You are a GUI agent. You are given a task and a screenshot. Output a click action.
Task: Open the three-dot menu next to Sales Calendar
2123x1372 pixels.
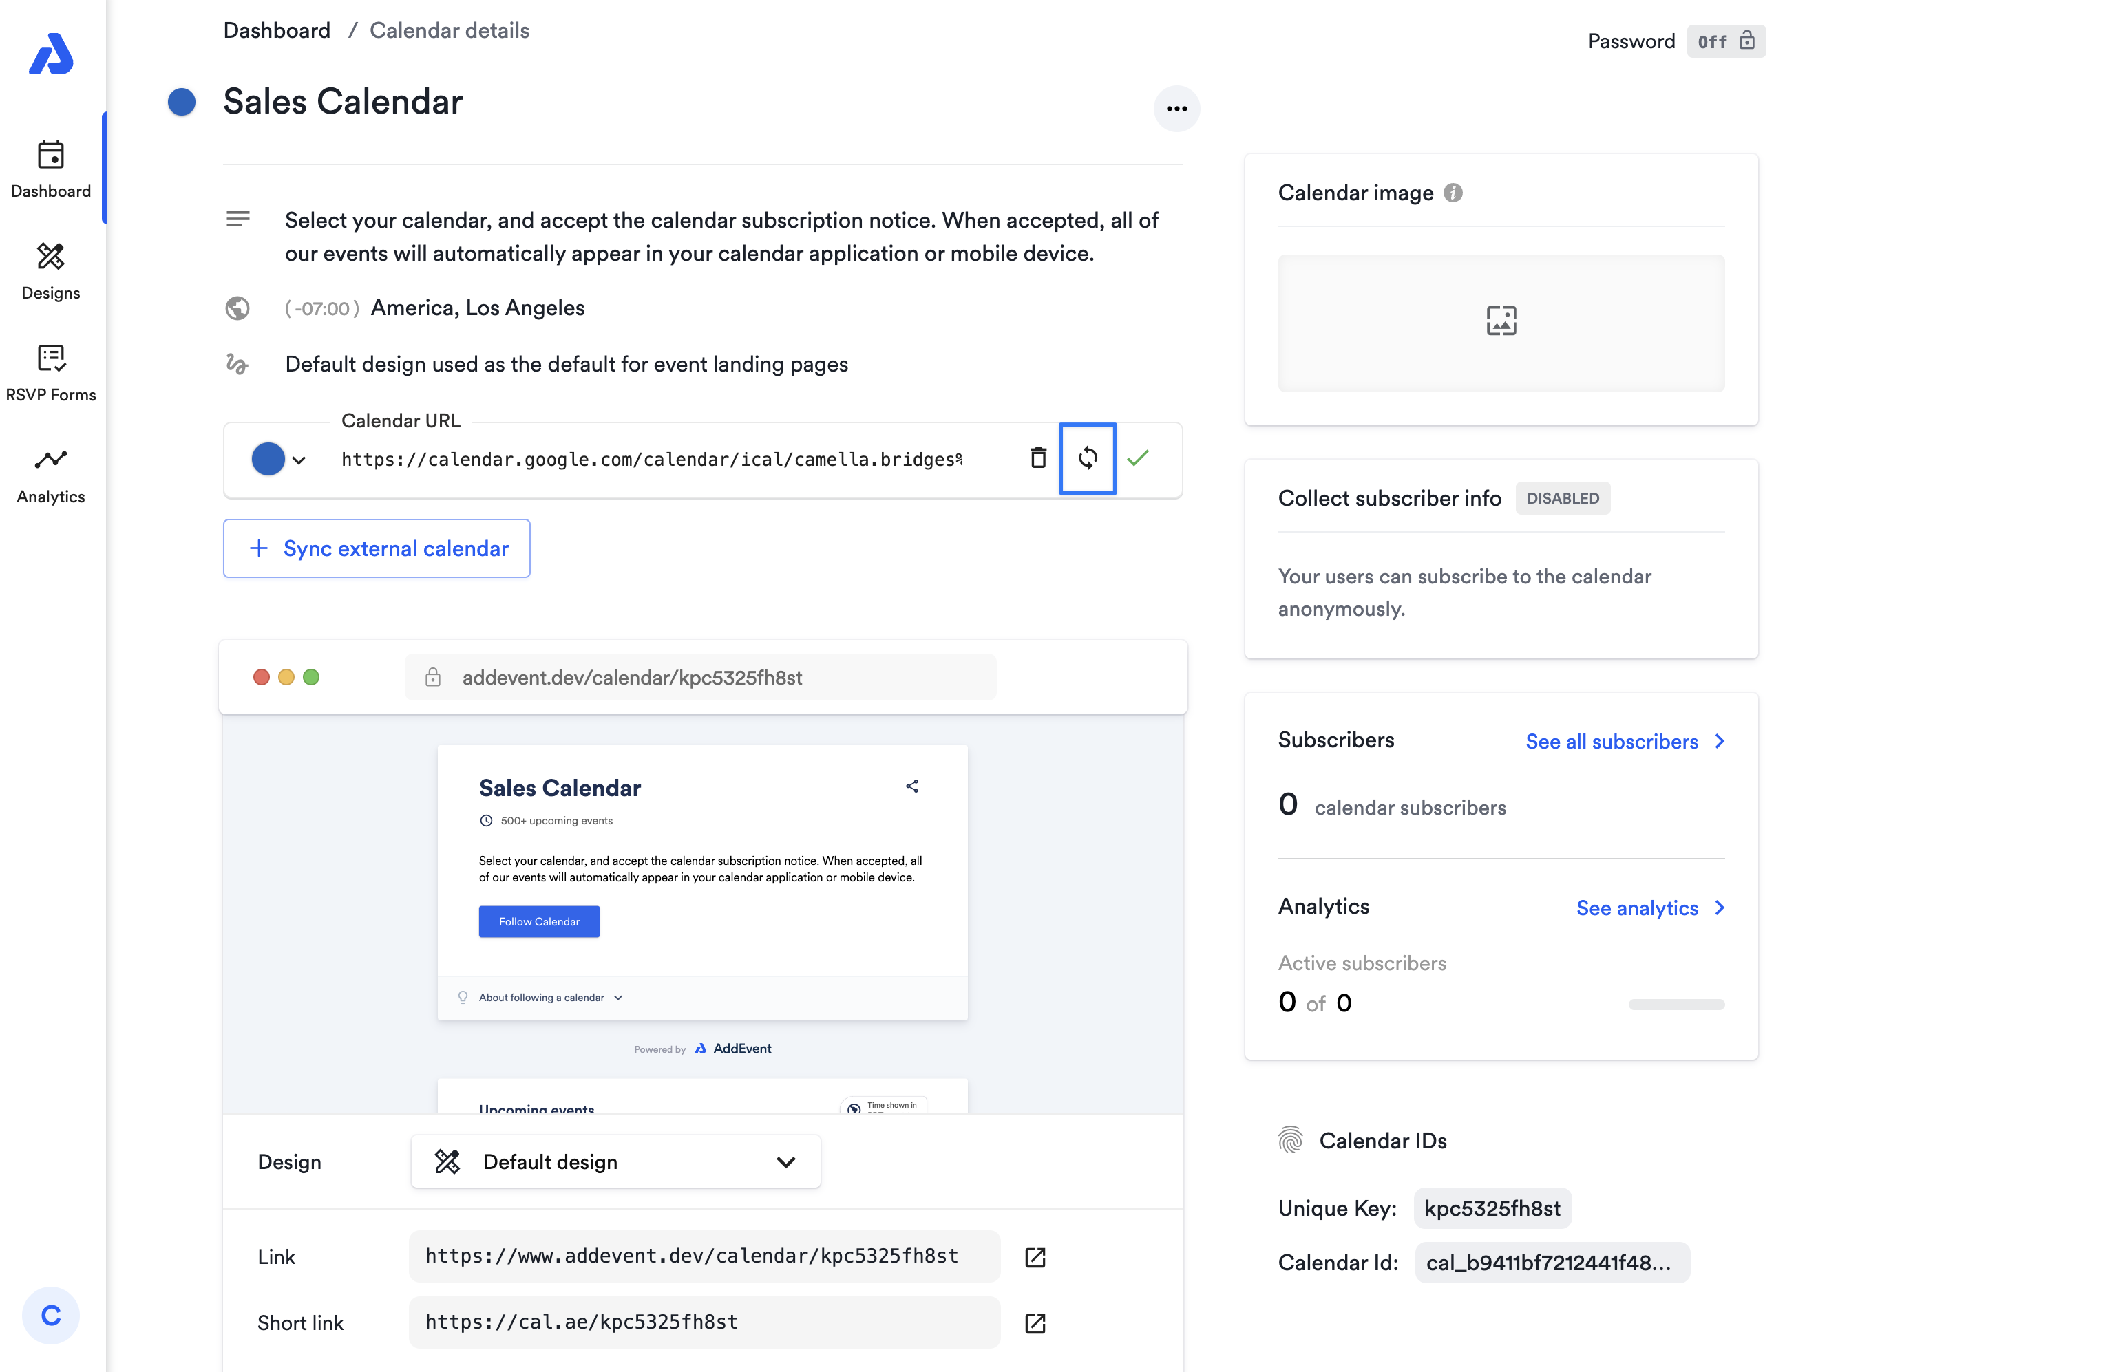1176,109
